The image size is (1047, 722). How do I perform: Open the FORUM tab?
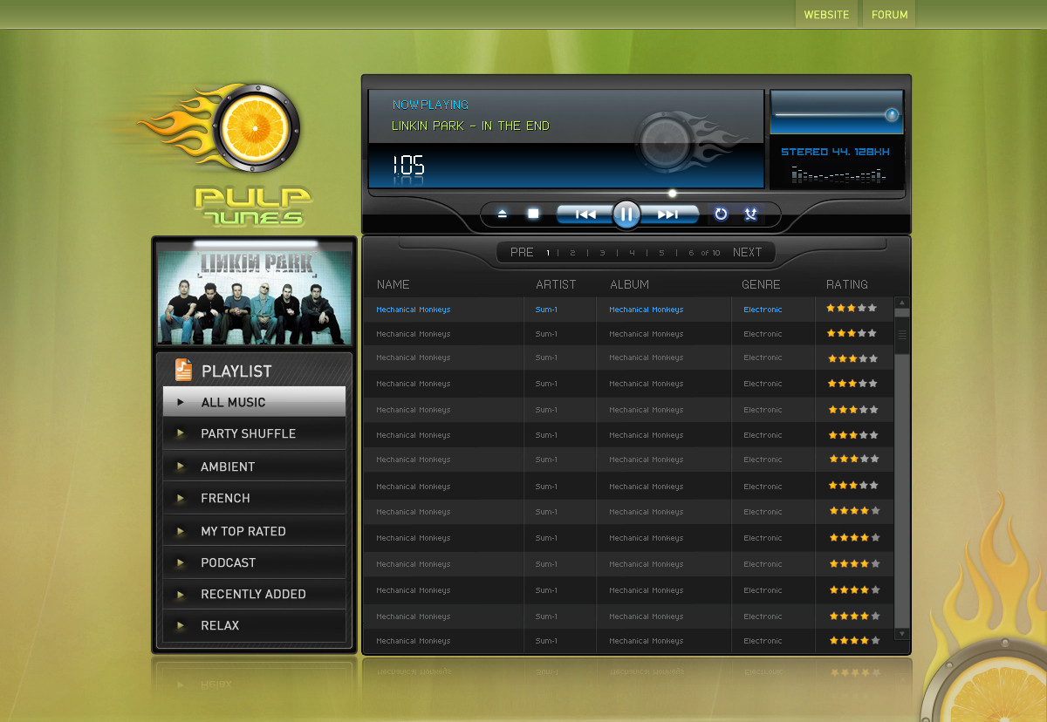pos(889,14)
